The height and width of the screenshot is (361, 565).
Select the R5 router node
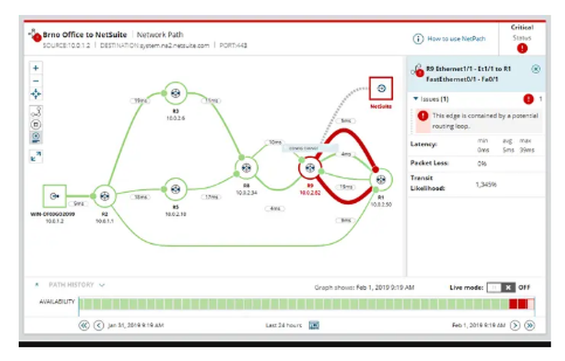pyautogui.click(x=176, y=189)
